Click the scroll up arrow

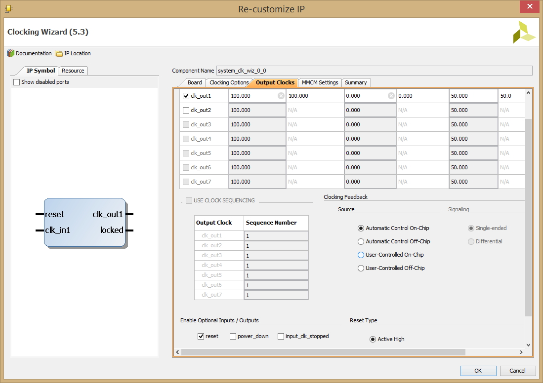pos(528,93)
